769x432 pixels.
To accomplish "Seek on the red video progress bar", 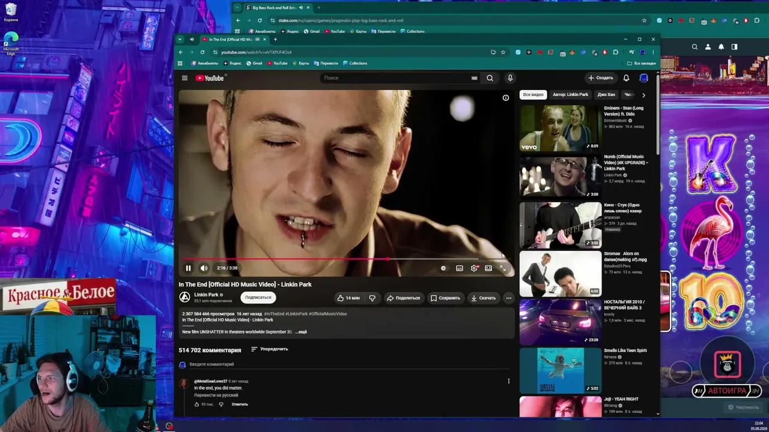I will point(346,259).
